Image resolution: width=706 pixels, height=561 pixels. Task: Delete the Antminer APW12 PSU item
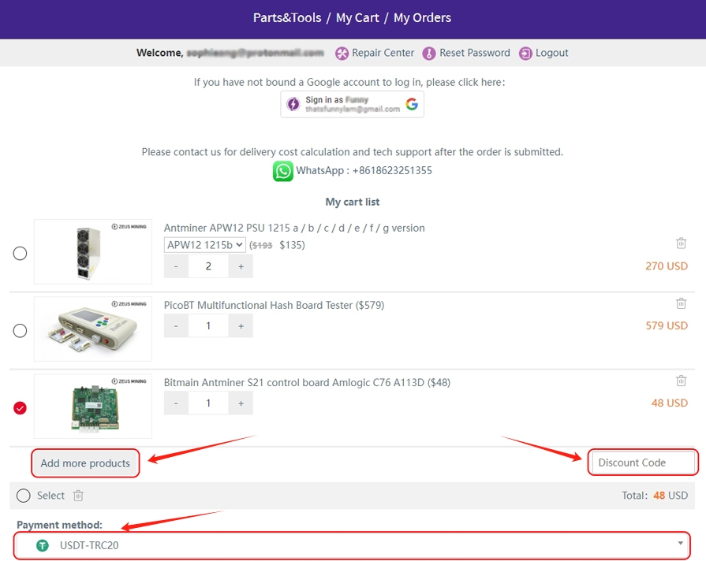tap(681, 243)
